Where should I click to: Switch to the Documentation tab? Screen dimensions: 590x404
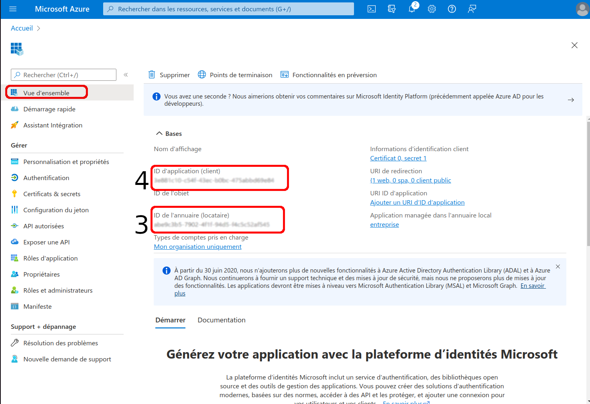(222, 320)
